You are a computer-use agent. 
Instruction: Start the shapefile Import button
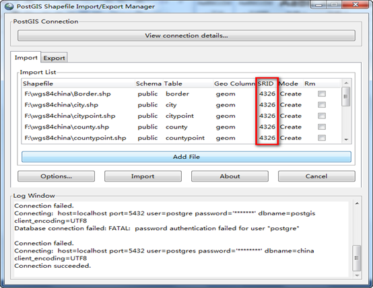(x=143, y=176)
